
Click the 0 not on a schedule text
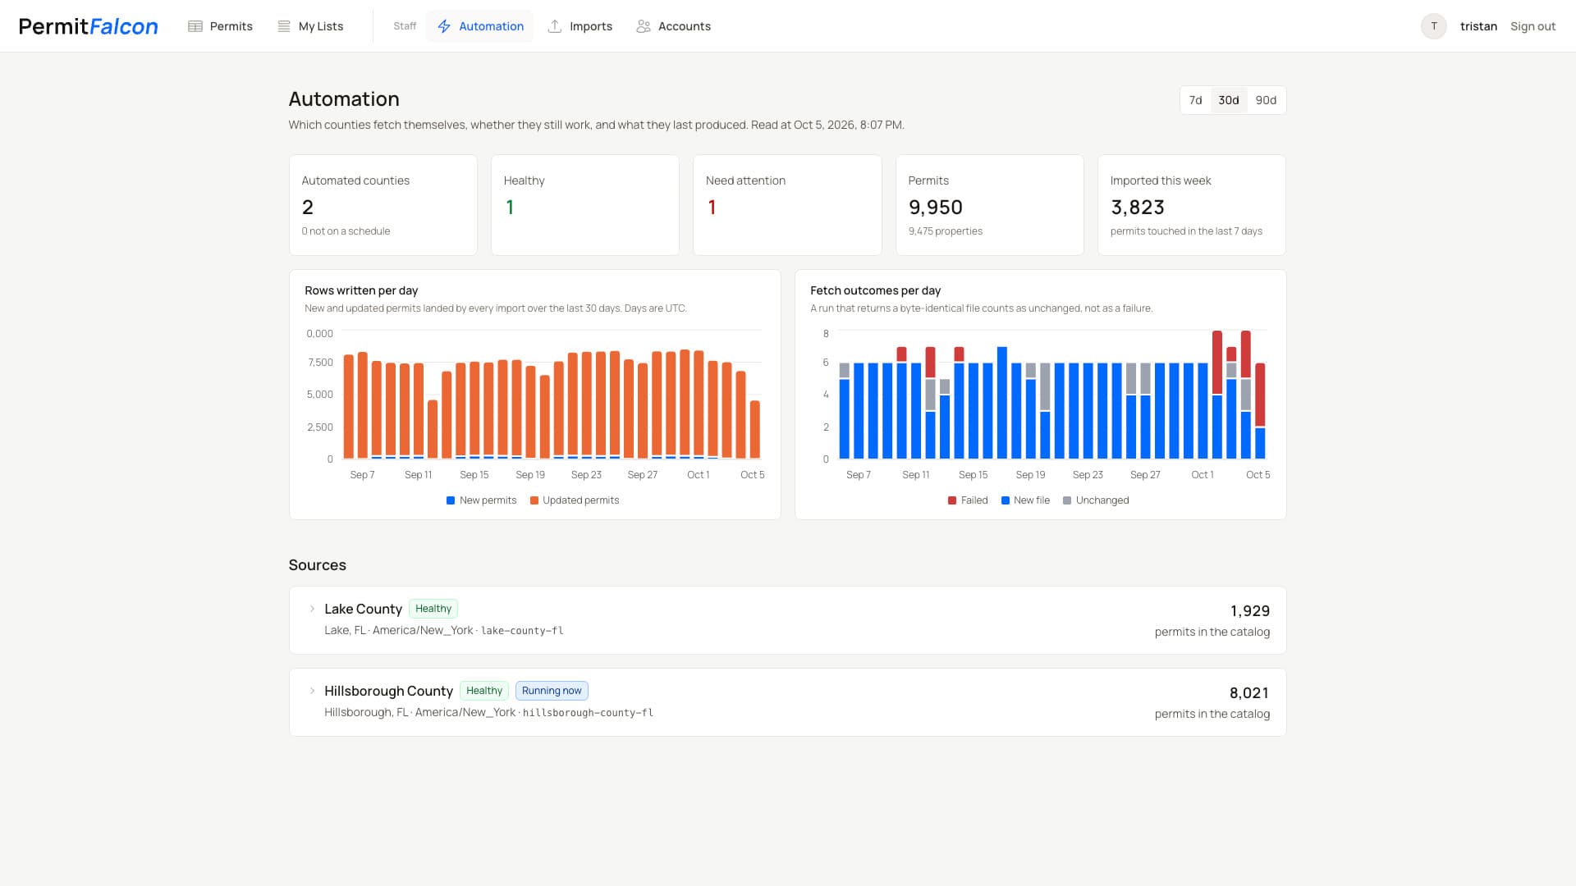(346, 231)
